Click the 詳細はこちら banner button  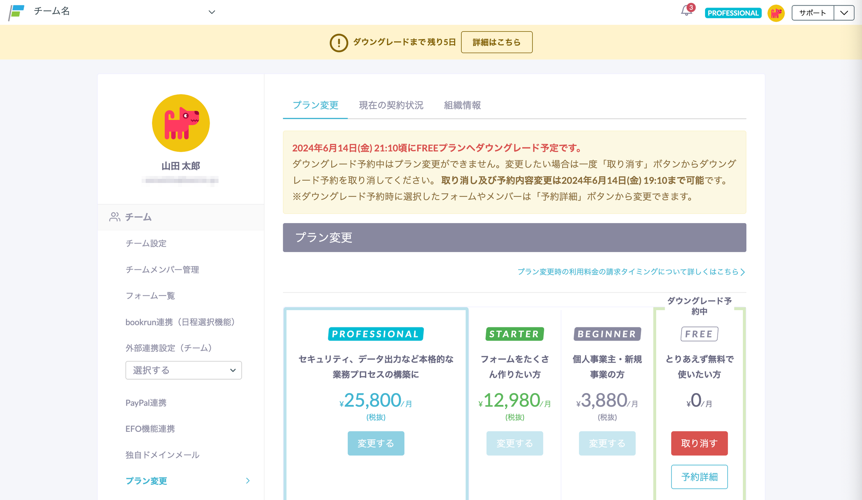coord(497,42)
